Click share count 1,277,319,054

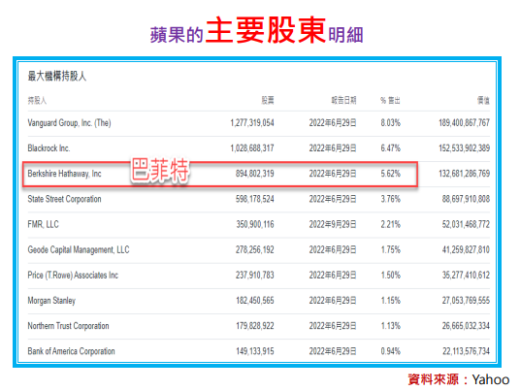pos(252,123)
